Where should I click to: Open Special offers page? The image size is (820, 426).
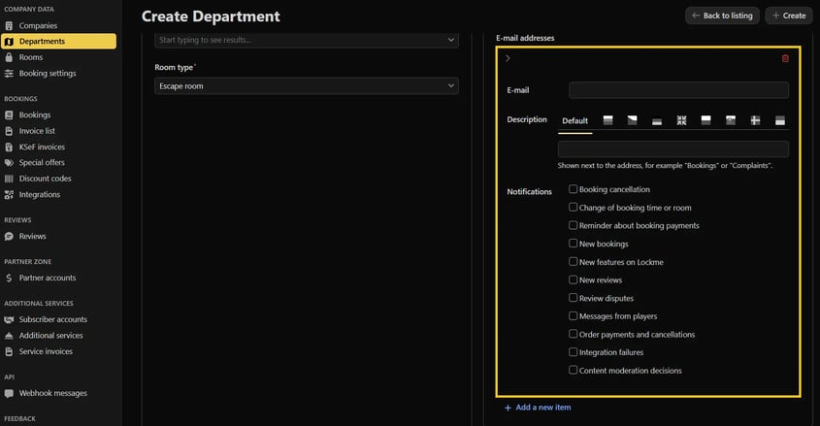(x=42, y=163)
